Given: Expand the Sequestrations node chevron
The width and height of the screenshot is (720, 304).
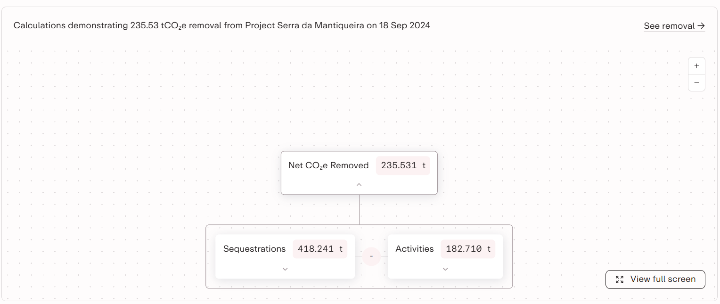Looking at the screenshot, I should pyautogui.click(x=285, y=269).
